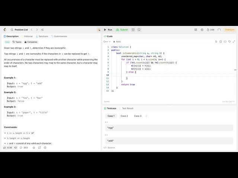238x178 pixels.
Task: Click the Premium button
Action: [x=230, y=30]
